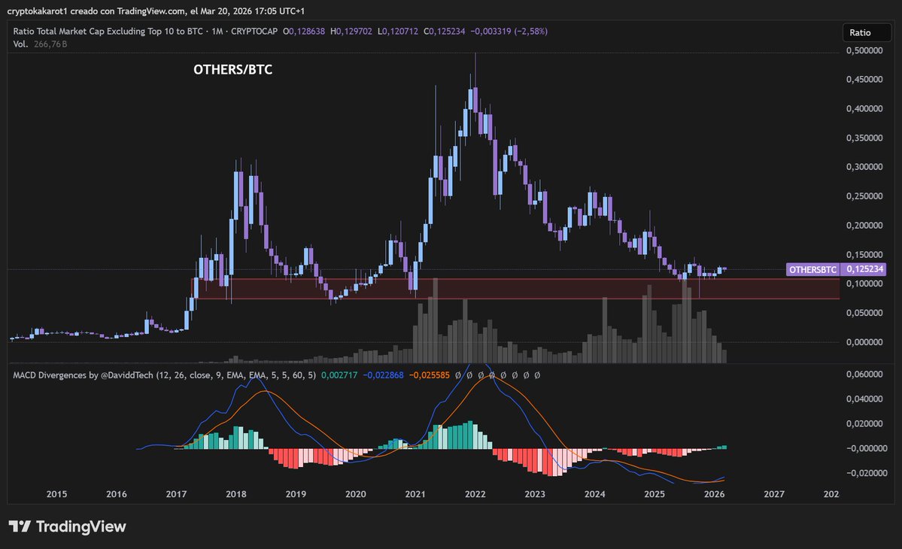Click the 2022 label on the time axis
Viewport: 902px width, 549px height.
(475, 494)
